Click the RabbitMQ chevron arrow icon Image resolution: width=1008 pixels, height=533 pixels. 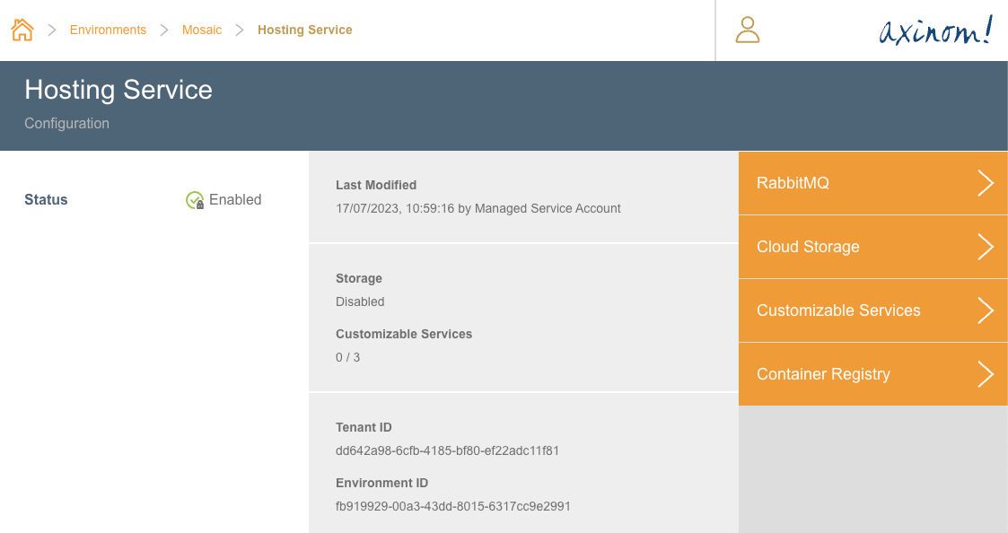pos(986,183)
